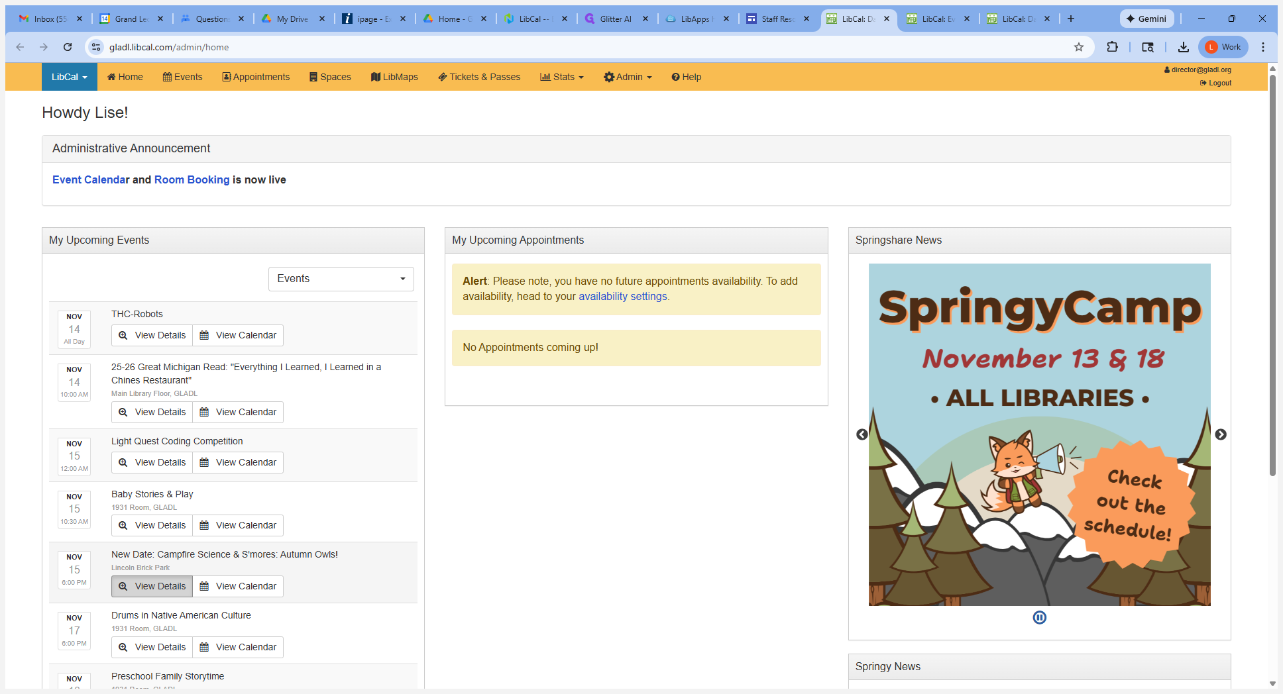Screen dimensions: 1283x694
Task: Open the availability settings link
Action: pyautogui.click(x=623, y=296)
